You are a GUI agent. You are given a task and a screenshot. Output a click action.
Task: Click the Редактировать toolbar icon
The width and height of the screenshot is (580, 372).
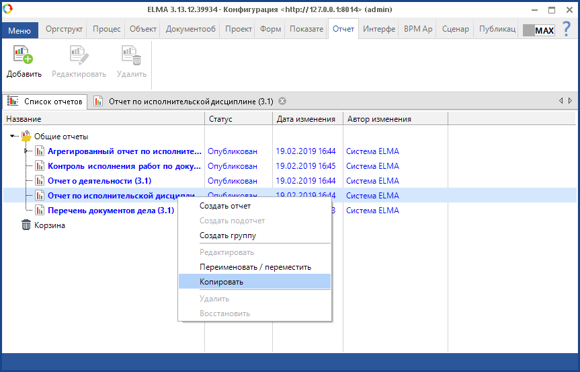click(79, 55)
